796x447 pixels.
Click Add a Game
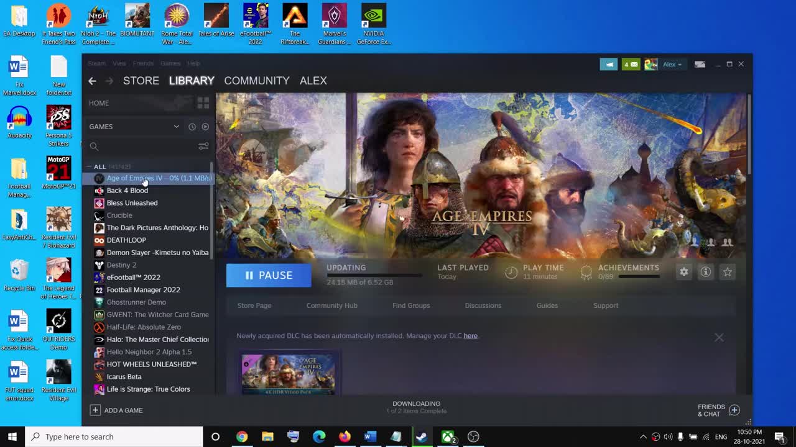pos(117,410)
